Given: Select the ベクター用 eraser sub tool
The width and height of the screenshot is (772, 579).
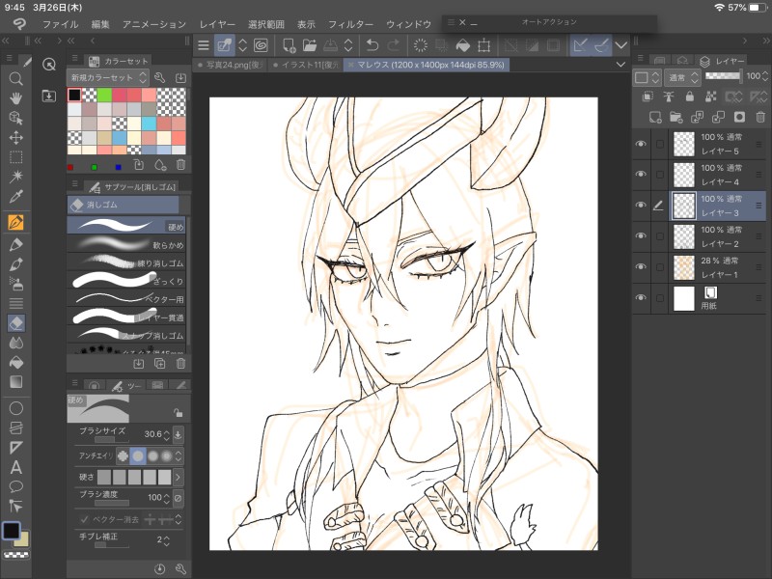Looking at the screenshot, I should click(126, 298).
